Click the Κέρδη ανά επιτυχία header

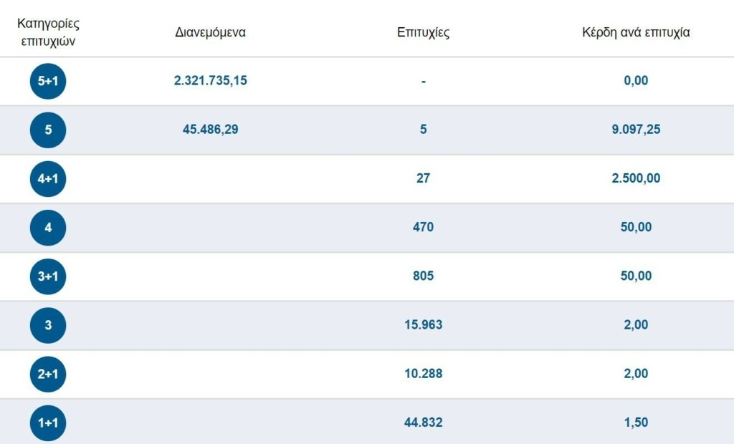tap(636, 32)
